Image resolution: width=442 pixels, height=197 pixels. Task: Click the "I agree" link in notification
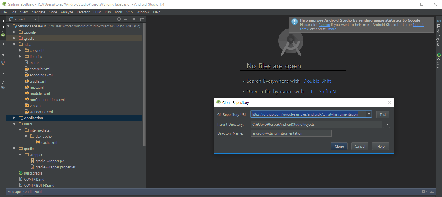[x=324, y=25]
